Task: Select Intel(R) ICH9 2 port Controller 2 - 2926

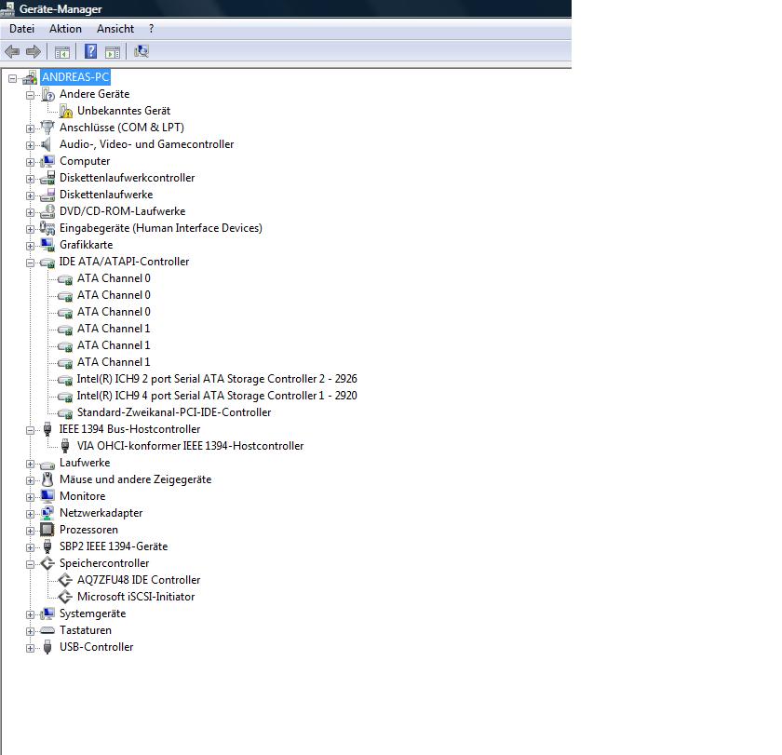Action: 217,379
